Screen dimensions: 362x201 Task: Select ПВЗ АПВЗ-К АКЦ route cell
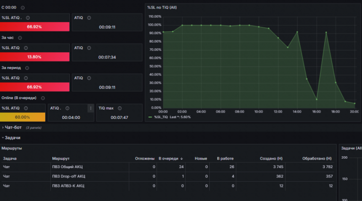[x=68, y=186]
